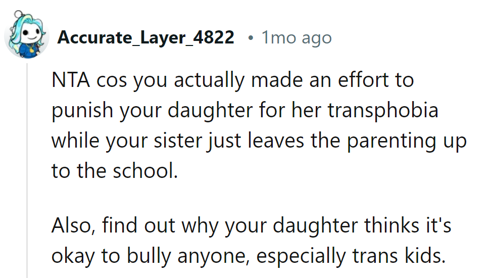Click the dot separator before the timestamp
493x278 pixels.
pyautogui.click(x=251, y=38)
